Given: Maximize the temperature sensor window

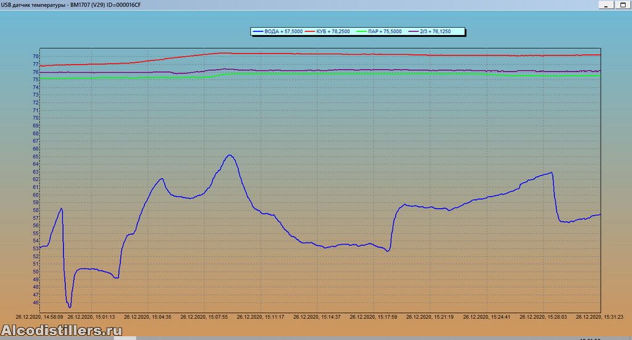Looking at the screenshot, I should pyautogui.click(x=625, y=4).
